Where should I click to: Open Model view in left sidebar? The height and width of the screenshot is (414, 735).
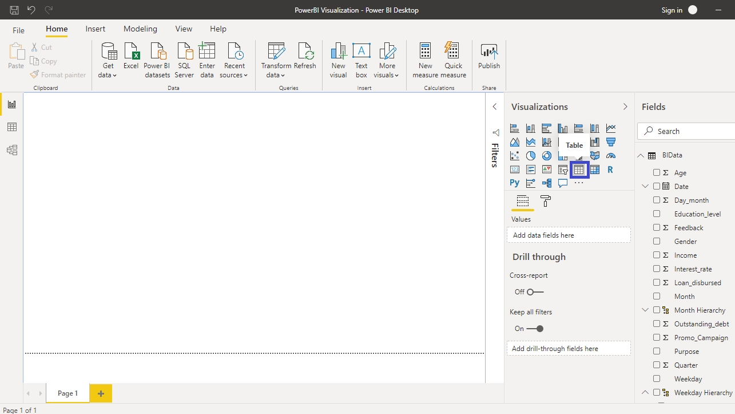tap(11, 150)
